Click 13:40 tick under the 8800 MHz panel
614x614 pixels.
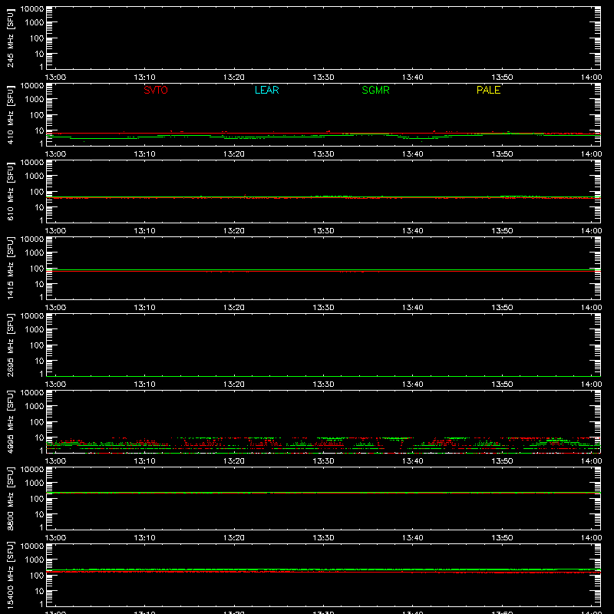click(x=413, y=538)
